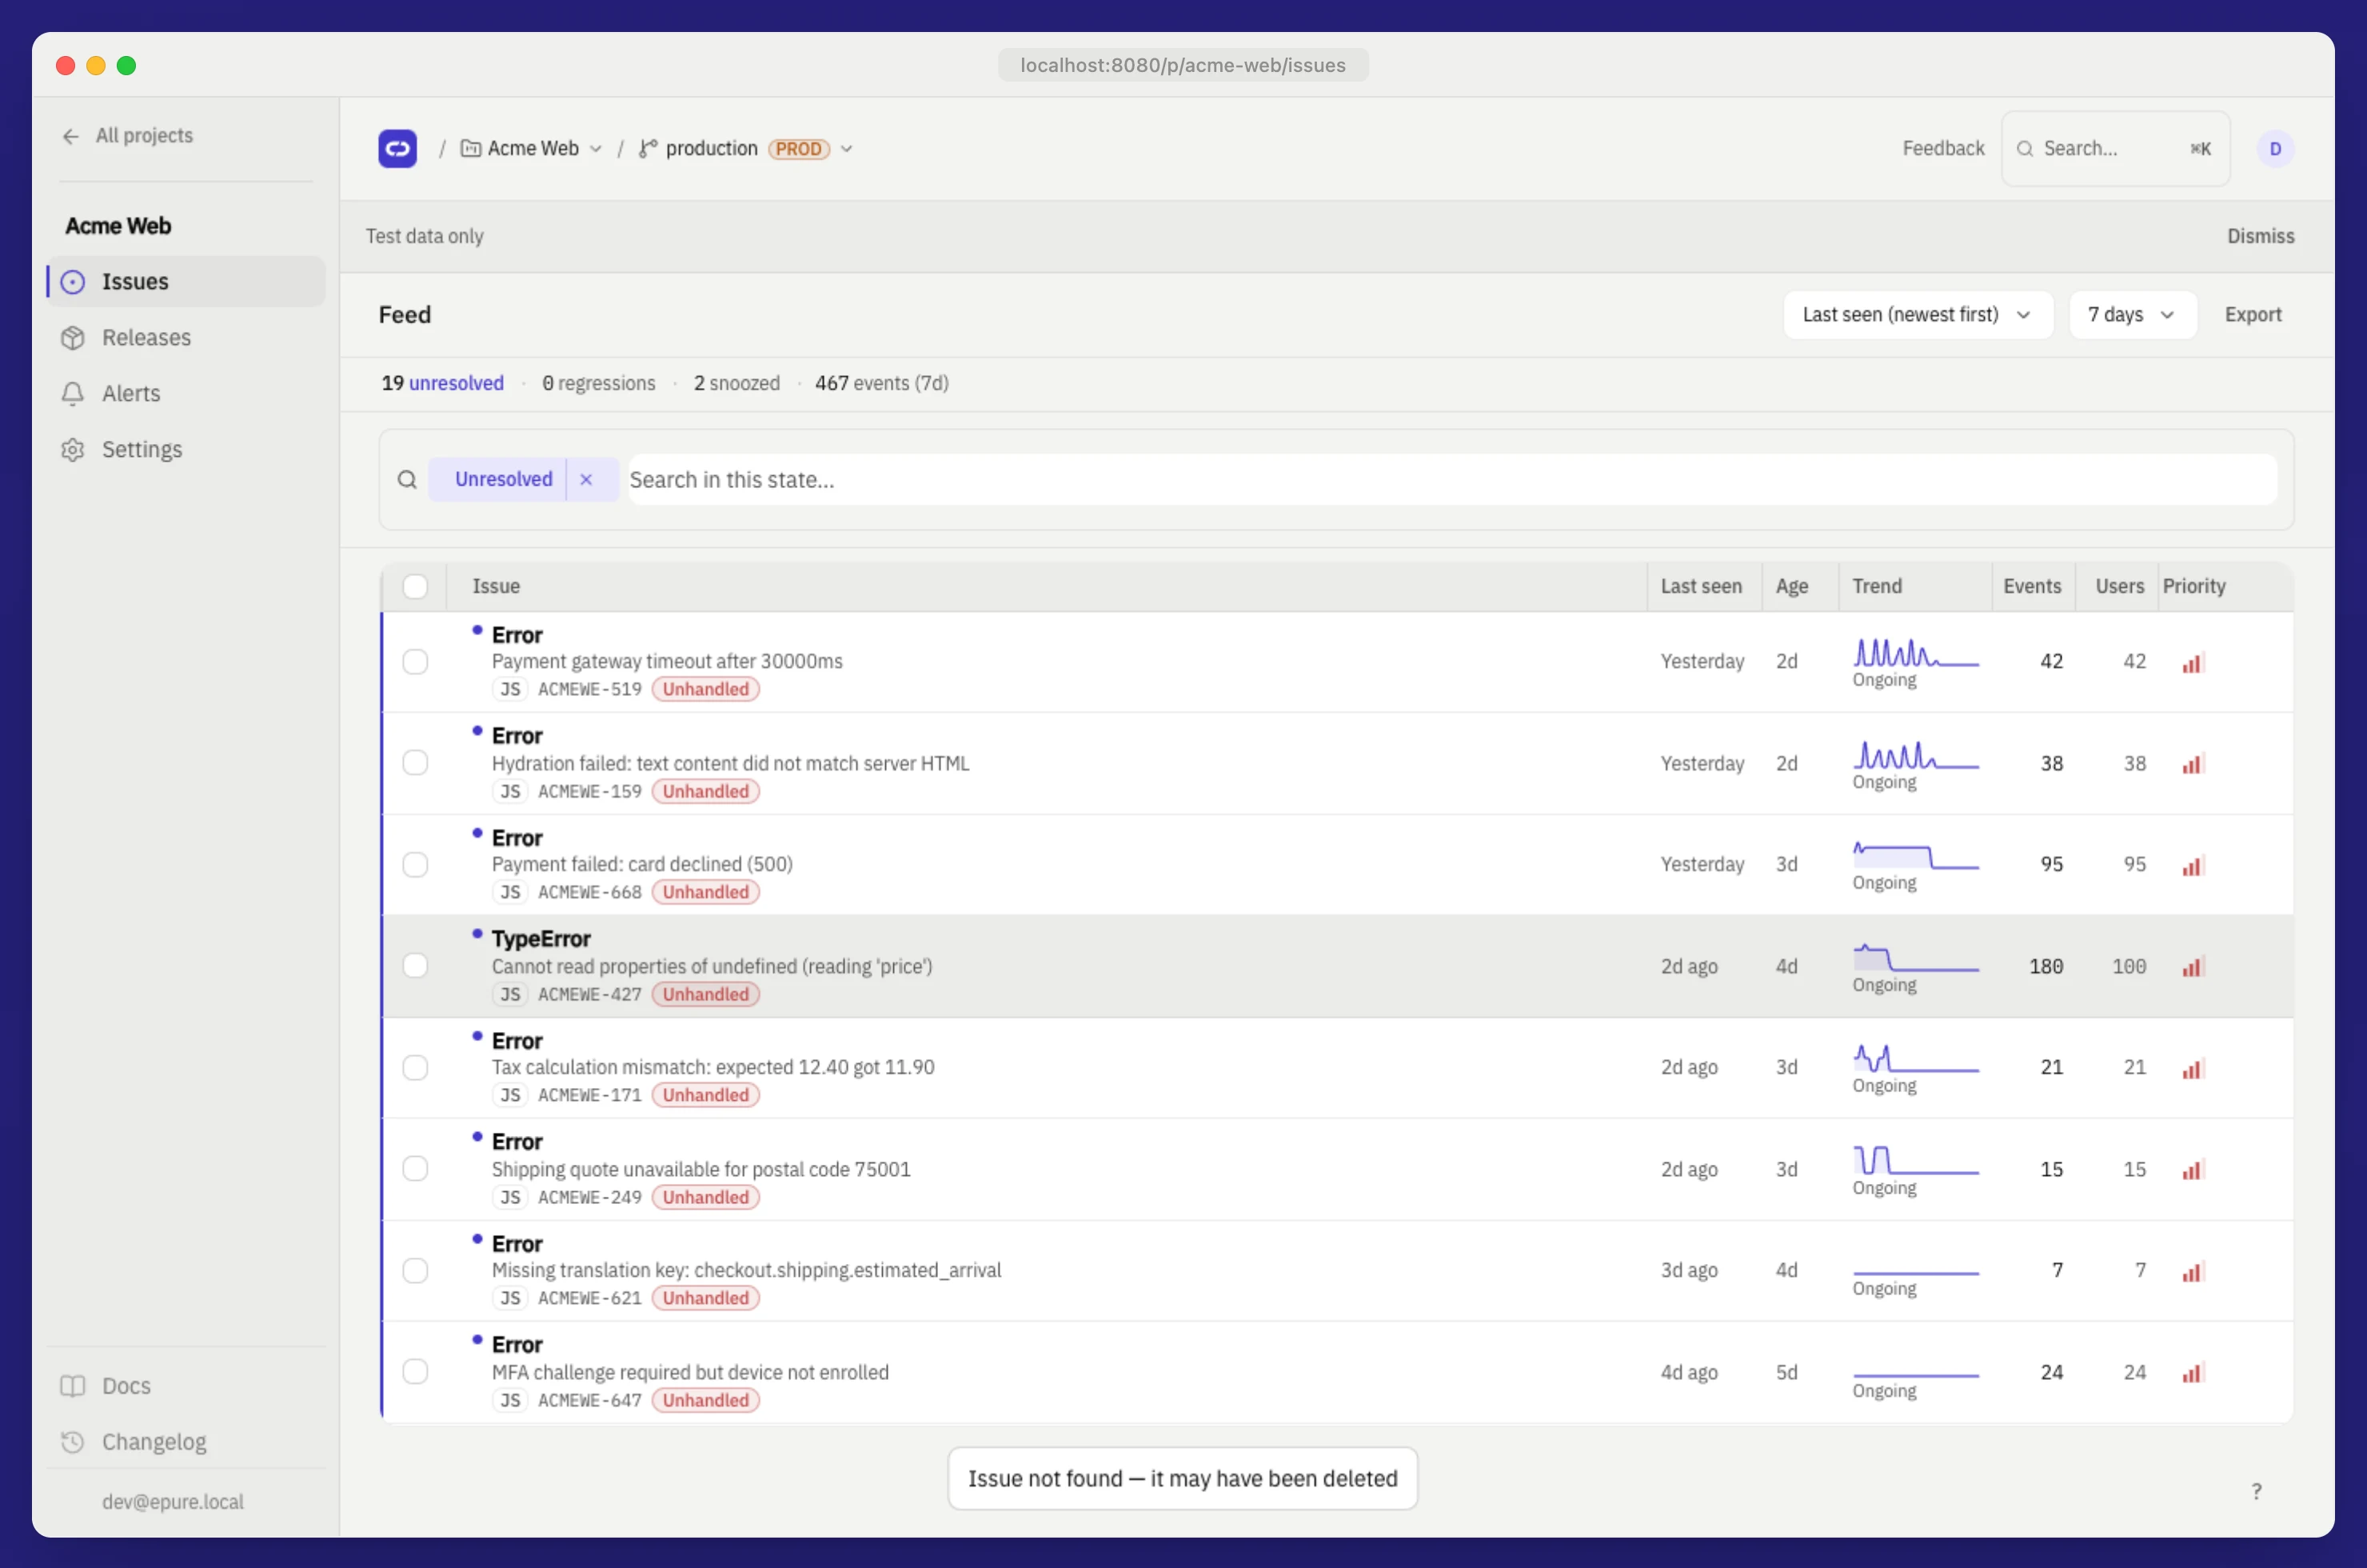Select checkbox for Payment failed card declined
Image resolution: width=2367 pixels, height=1568 pixels.
tap(415, 865)
